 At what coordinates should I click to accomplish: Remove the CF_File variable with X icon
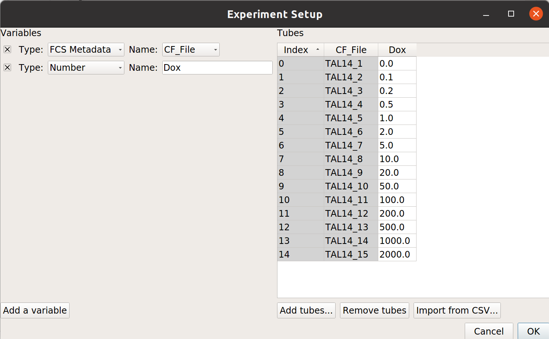point(7,49)
